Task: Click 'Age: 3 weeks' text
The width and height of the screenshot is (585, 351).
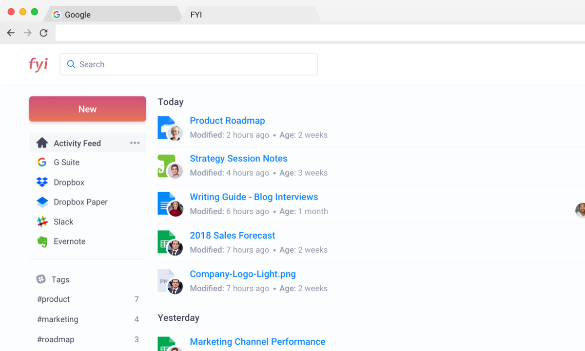Action: coord(303,173)
